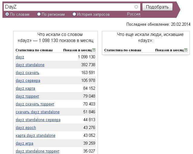193x154 pixels.
Task: Click the value 70 403
Action: (89, 104)
